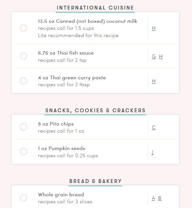Click the Bread & Bakery section heading
This screenshot has height=208, width=192.
[95, 181]
